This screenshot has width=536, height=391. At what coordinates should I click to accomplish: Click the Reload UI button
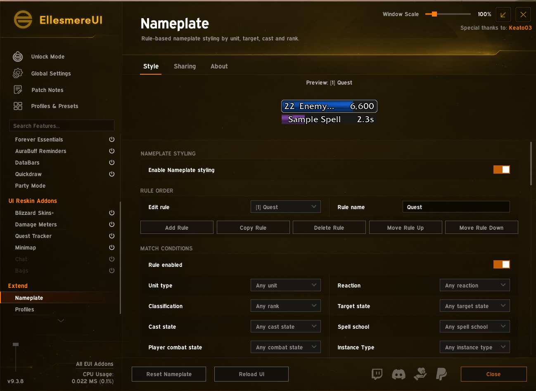click(251, 374)
